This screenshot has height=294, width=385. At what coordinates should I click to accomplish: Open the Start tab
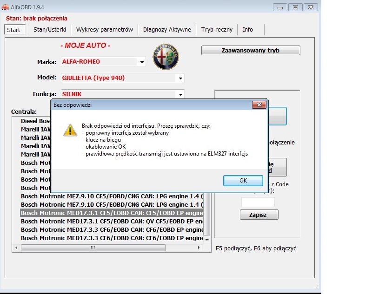click(x=13, y=30)
